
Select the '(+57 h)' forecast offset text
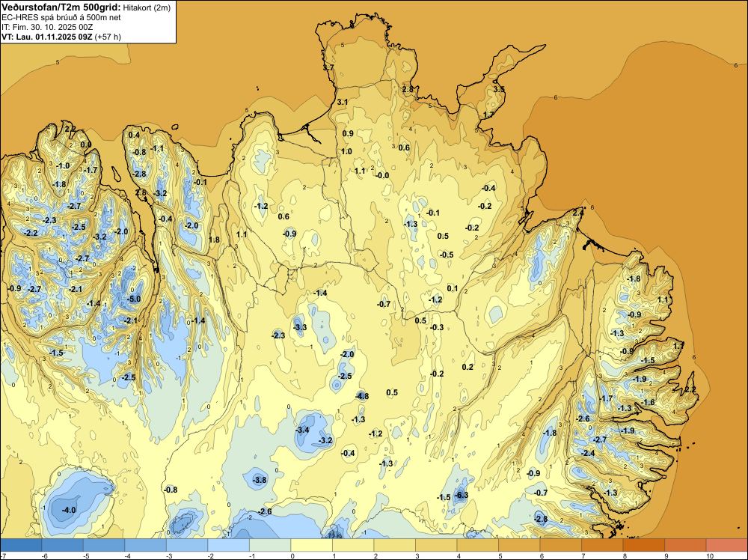pos(108,37)
